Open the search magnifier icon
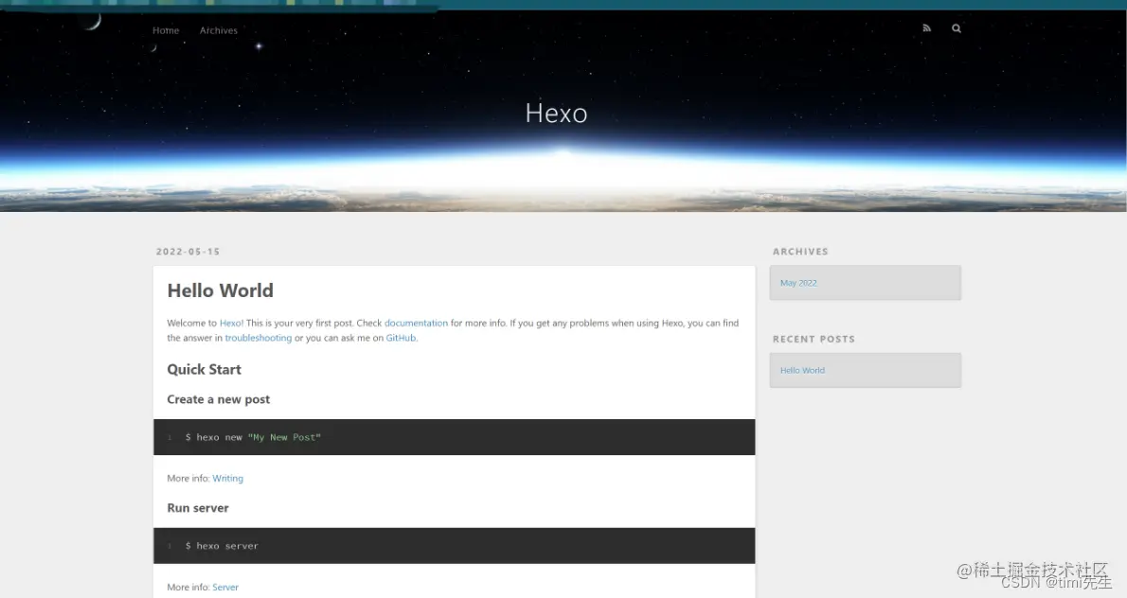This screenshot has height=598, width=1127. click(956, 28)
